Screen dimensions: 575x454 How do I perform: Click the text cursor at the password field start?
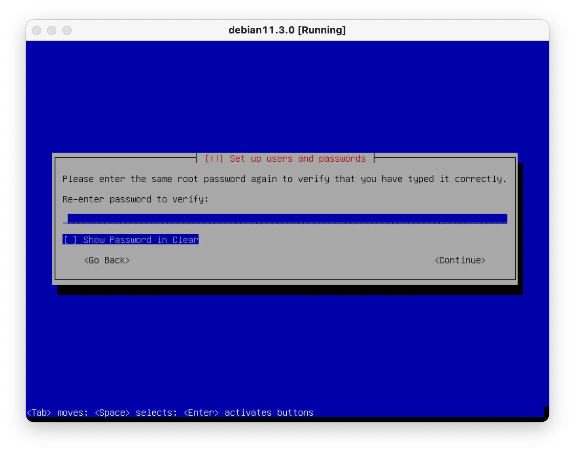click(x=65, y=219)
